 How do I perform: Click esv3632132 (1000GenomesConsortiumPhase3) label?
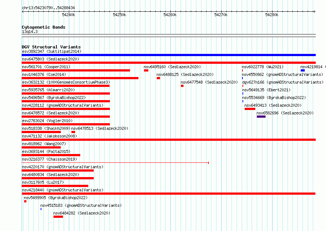coord(66,82)
